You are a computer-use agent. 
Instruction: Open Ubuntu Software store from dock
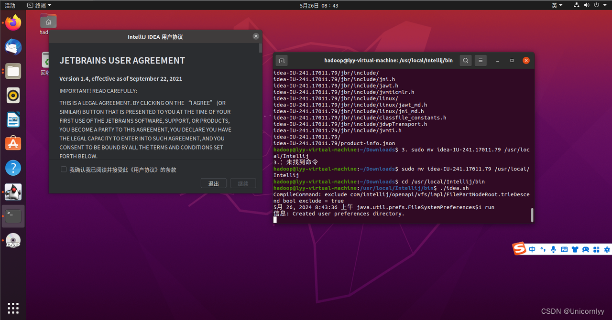click(13, 143)
